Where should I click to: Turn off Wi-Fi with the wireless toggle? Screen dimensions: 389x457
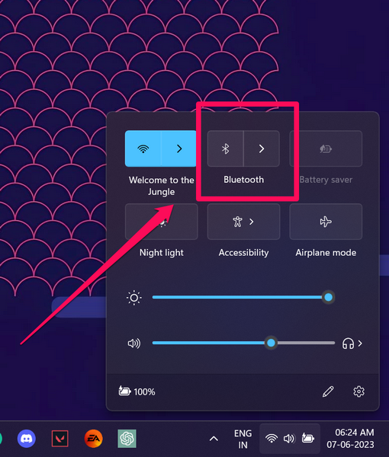(143, 149)
